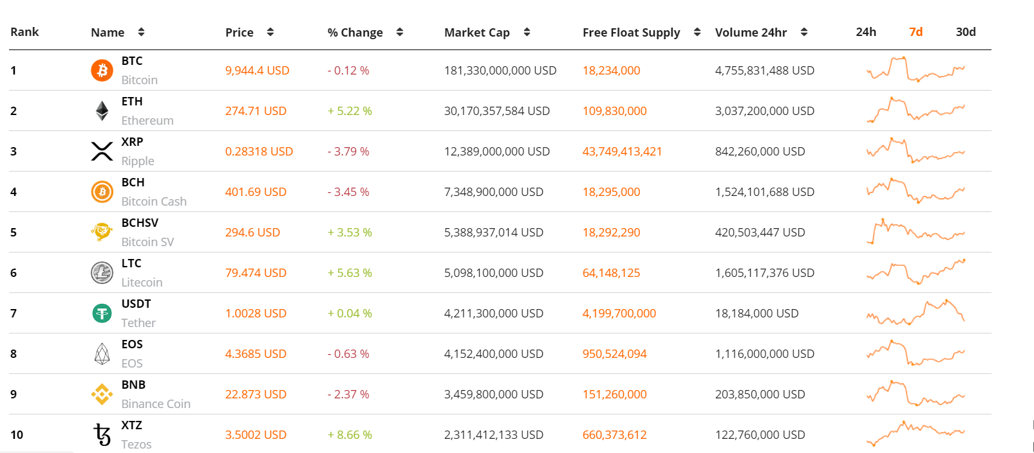Click the Rank column header
This screenshot has width=1034, height=453.
pyautogui.click(x=24, y=32)
